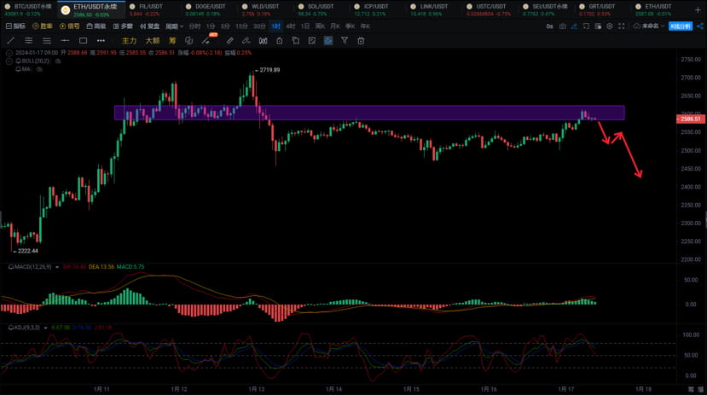Click the blue K线分析 button
The image size is (707, 395).
(x=681, y=26)
